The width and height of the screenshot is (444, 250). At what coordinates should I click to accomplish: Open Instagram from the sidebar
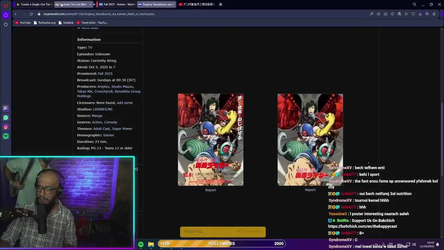click(x=6, y=127)
